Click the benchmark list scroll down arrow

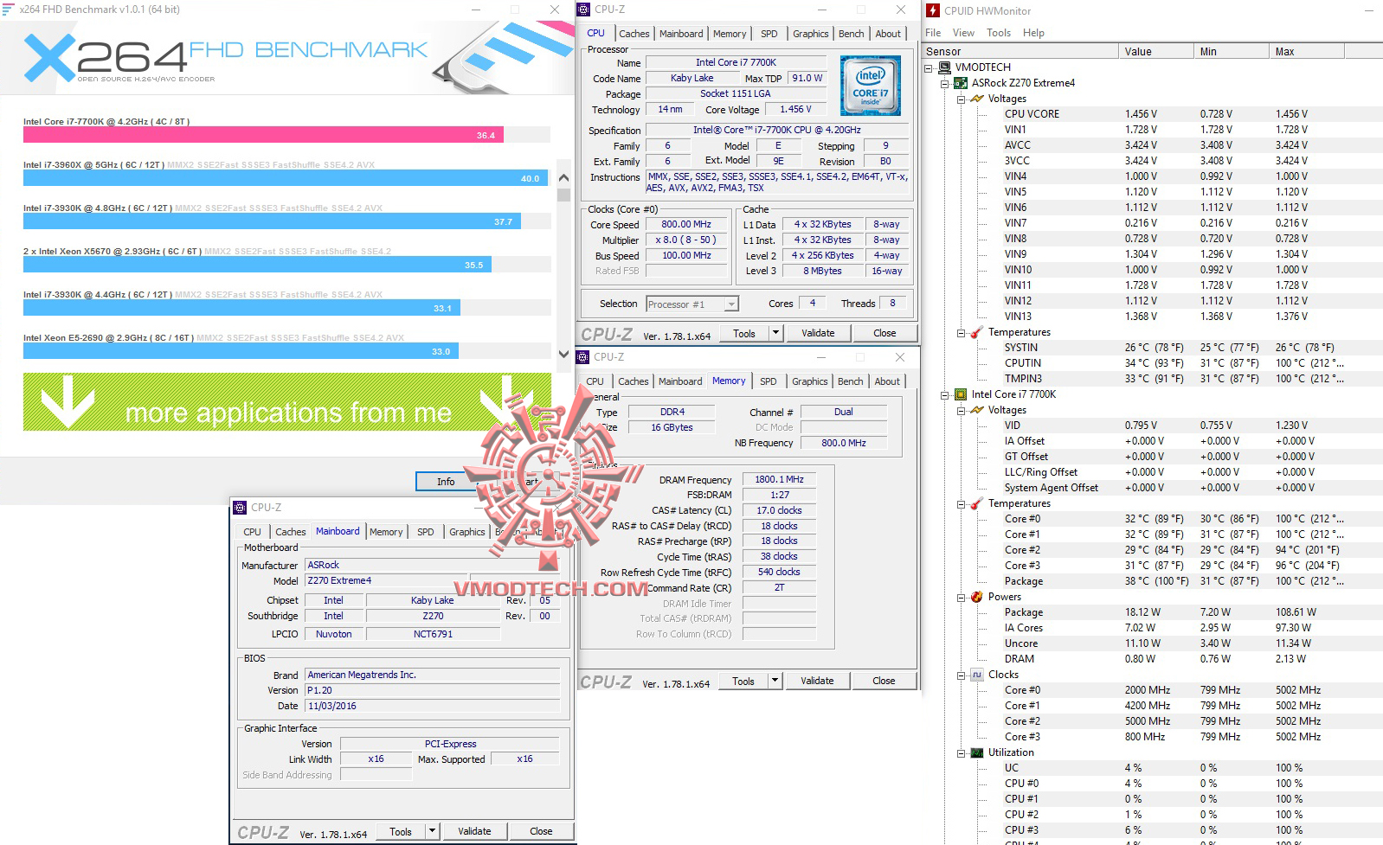pos(564,354)
